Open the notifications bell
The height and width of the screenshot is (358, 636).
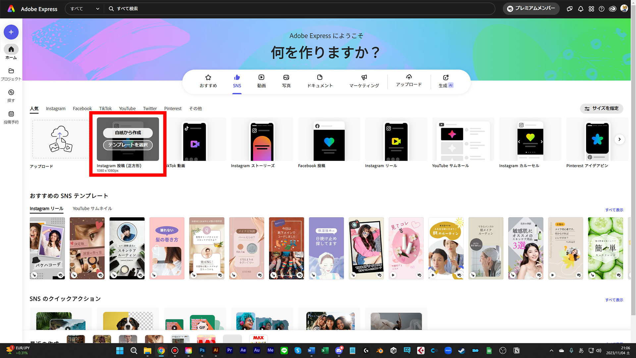[x=580, y=9]
